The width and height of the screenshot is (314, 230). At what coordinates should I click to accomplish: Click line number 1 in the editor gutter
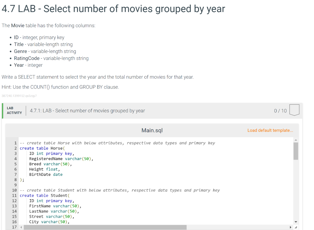coord(15,143)
